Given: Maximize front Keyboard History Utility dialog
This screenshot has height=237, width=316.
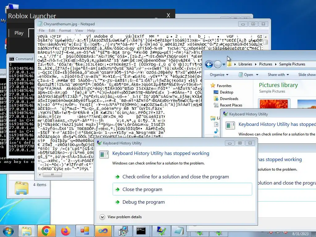Looking at the screenshot, I should pyautogui.click(x=240, y=143).
